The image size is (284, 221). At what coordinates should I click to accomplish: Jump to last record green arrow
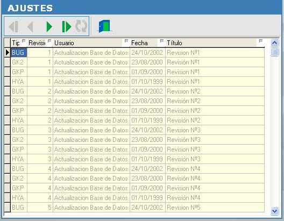coord(66,26)
